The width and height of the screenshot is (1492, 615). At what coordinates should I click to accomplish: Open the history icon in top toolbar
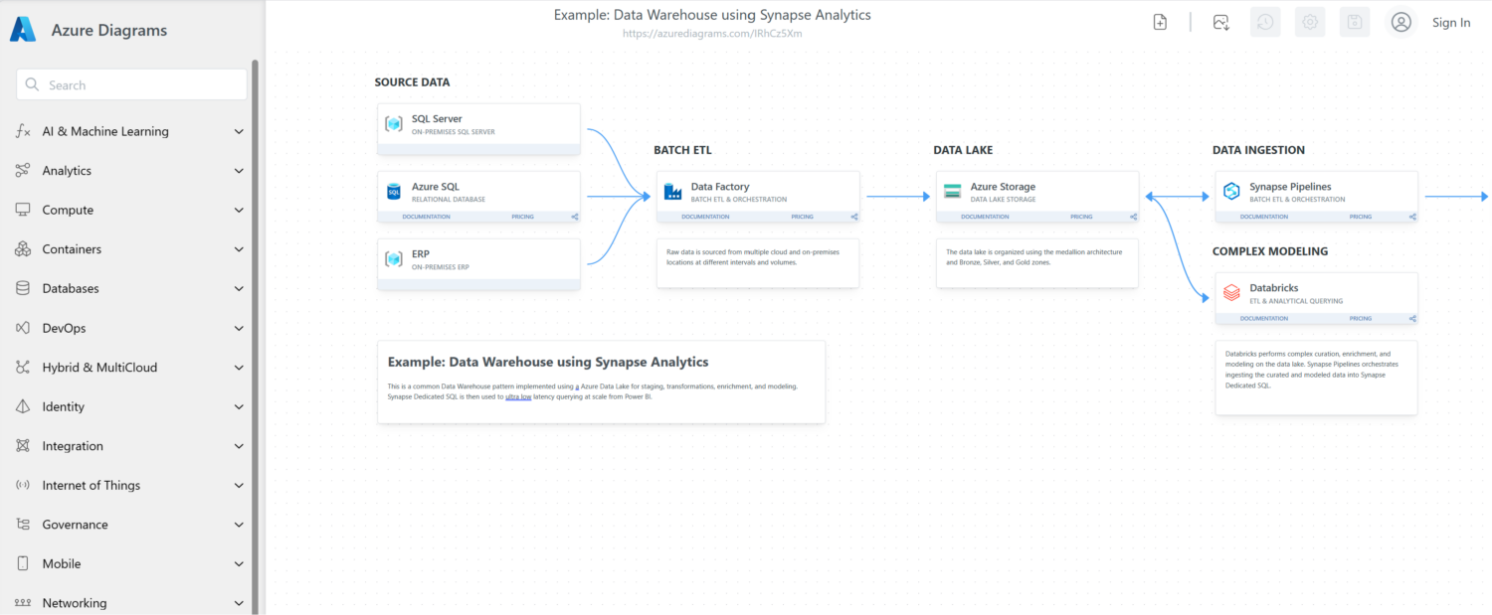[1265, 22]
